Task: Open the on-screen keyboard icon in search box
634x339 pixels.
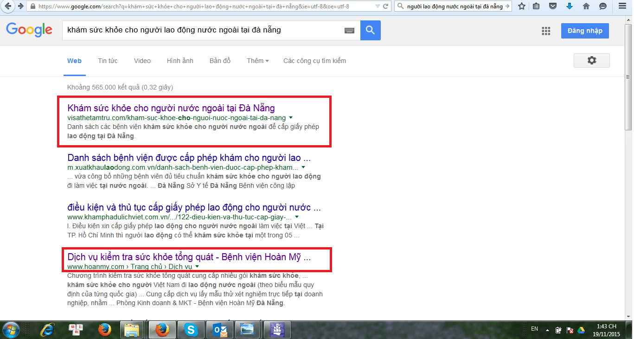Action: click(349, 31)
